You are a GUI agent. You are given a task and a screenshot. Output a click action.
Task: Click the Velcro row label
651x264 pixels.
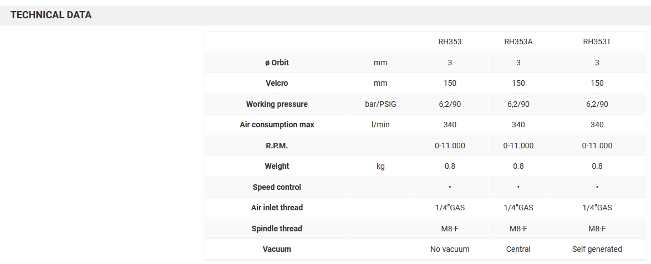click(277, 83)
